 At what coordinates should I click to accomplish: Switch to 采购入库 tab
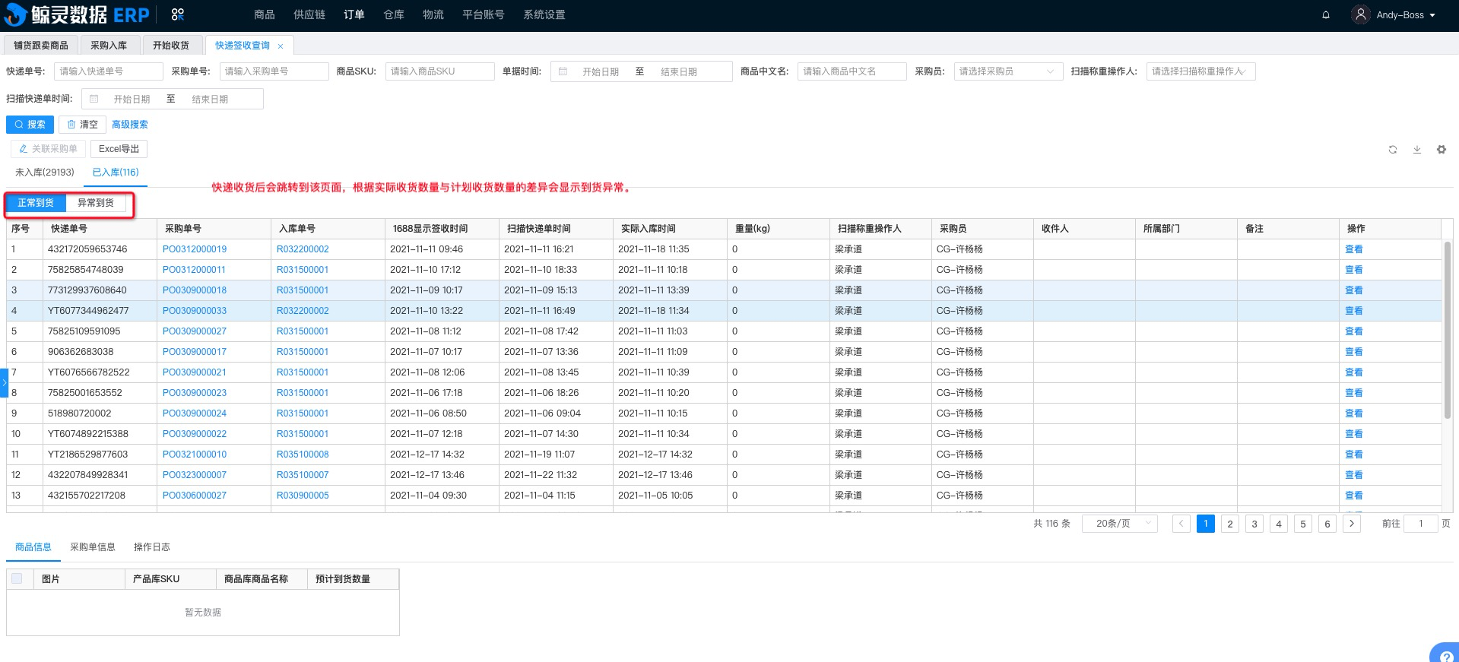pos(109,45)
